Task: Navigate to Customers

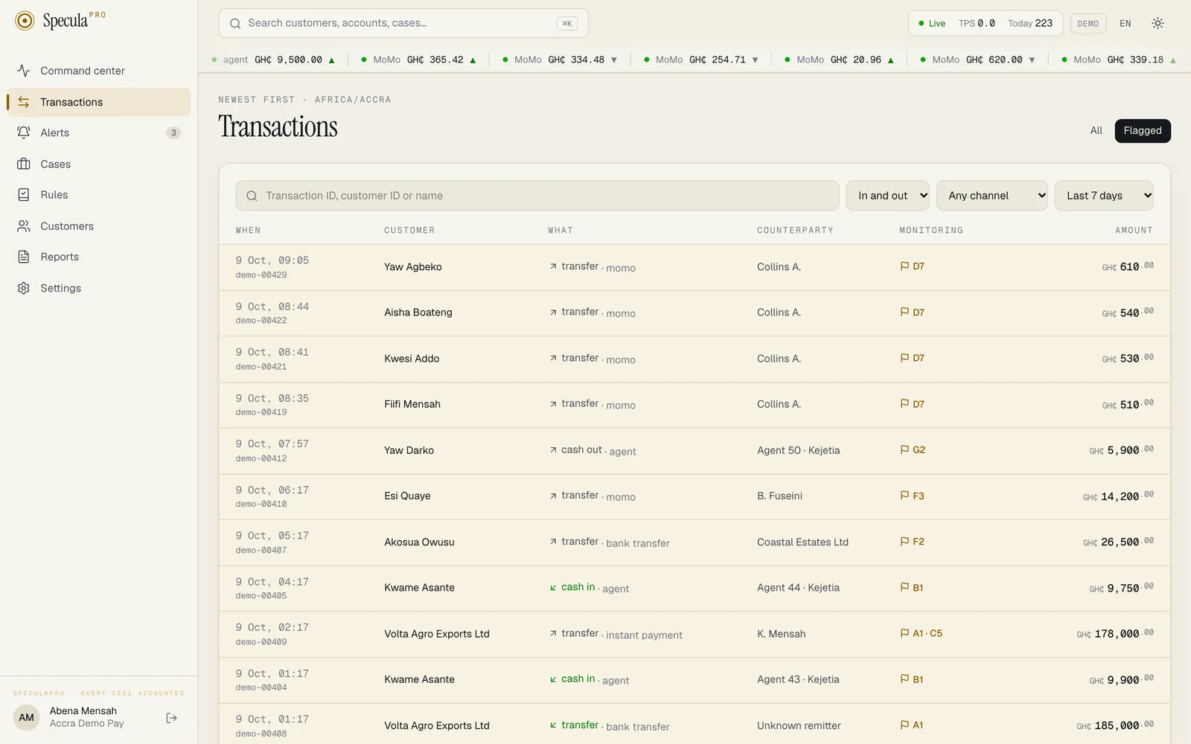Action: [x=99, y=226]
